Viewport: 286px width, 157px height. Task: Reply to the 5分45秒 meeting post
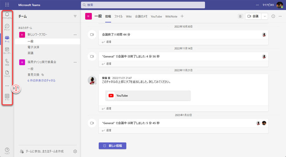click(106, 130)
